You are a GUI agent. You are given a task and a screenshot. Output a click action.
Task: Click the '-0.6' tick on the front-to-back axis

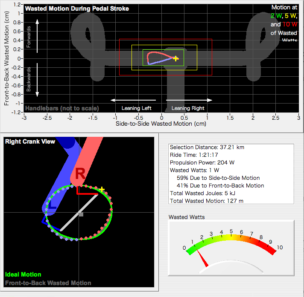click(16, 85)
